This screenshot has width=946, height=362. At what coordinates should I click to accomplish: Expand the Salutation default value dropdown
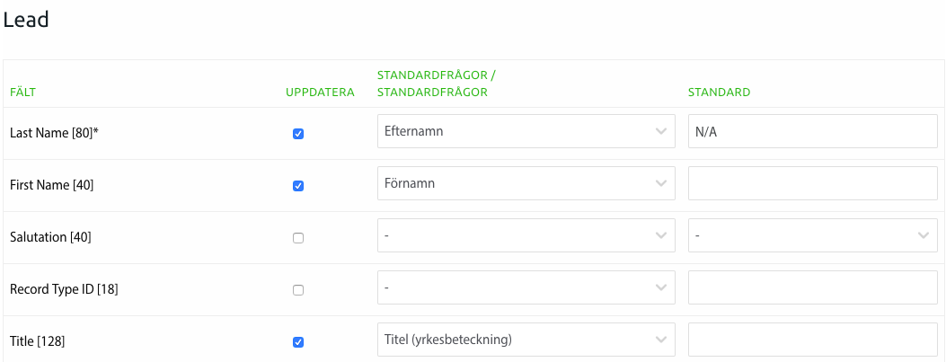pyautogui.click(x=812, y=235)
